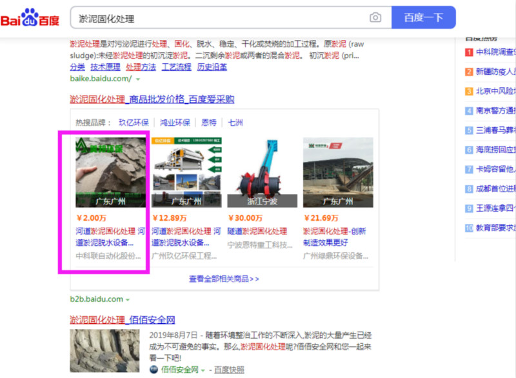Open hot search item 中科院调查
516x378 pixels.
495,52
